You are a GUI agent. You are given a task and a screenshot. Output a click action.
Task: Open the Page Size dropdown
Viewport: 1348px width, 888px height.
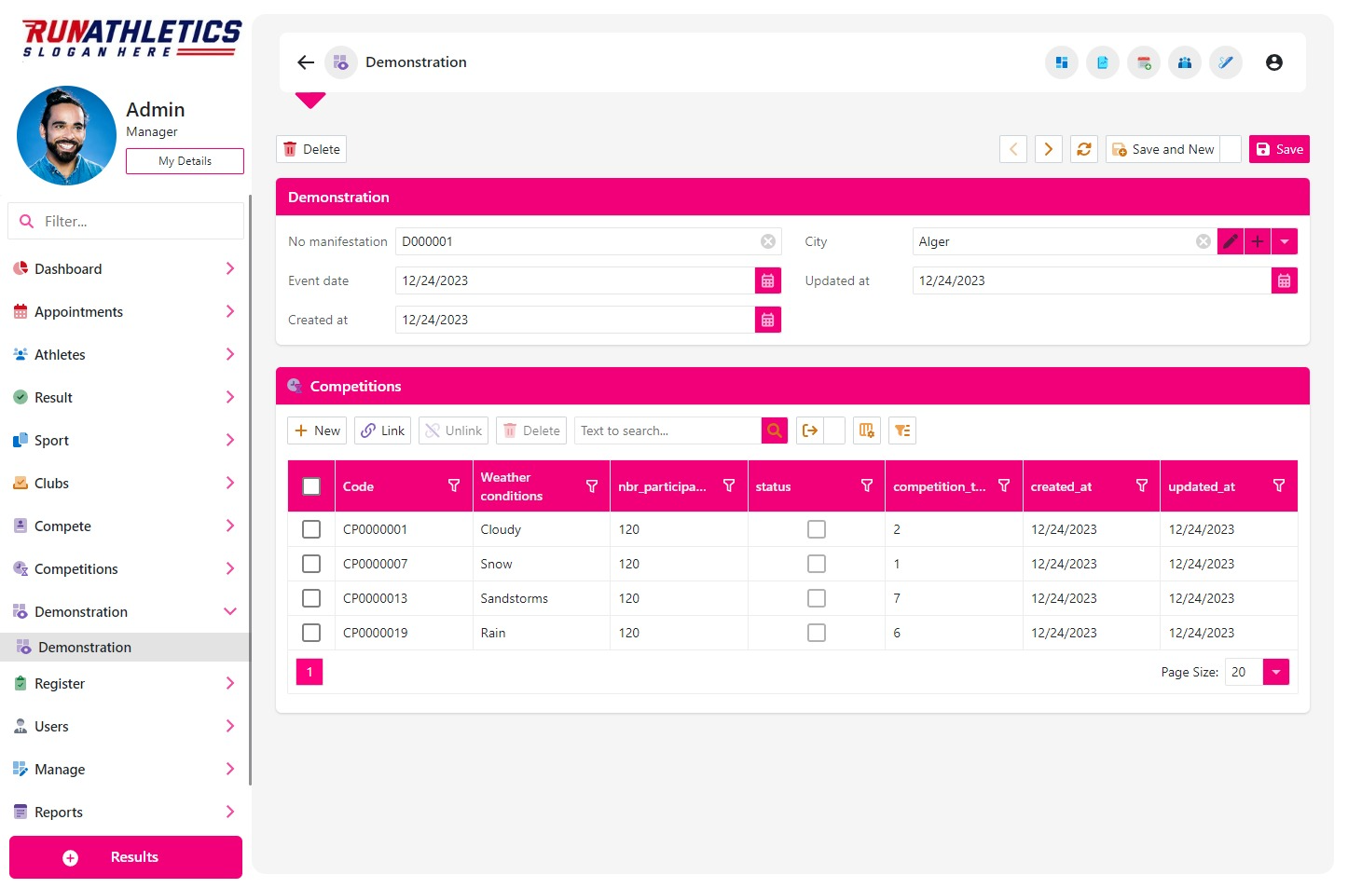pos(1275,671)
